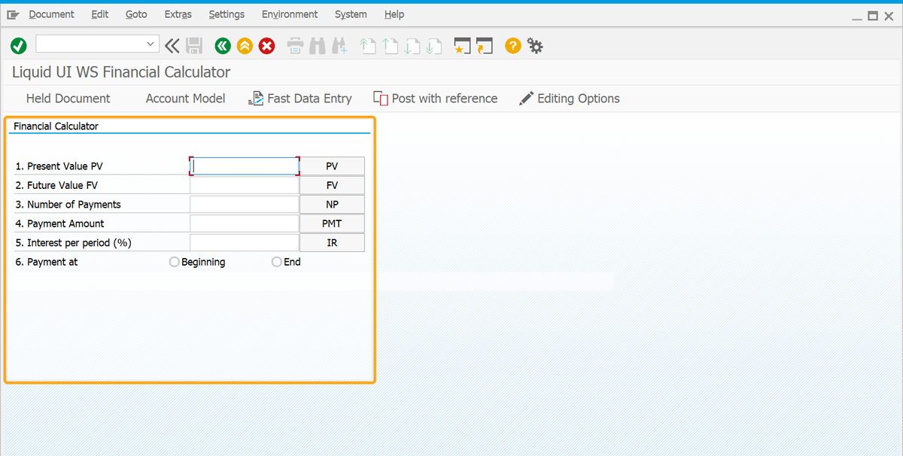Click the "4. Payment Amount" label
903x456 pixels.
coord(59,223)
